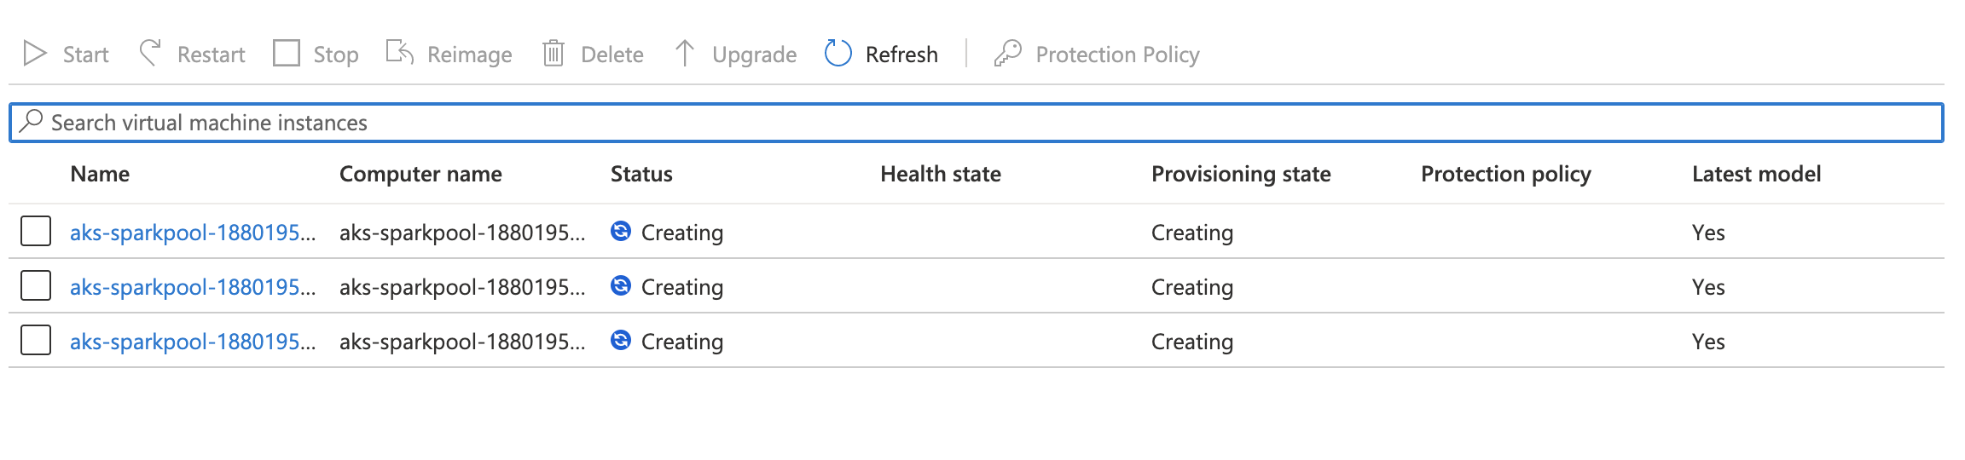This screenshot has width=1965, height=460.
Task: Select the third aks-sparkpool instance checkbox
Action: [36, 340]
